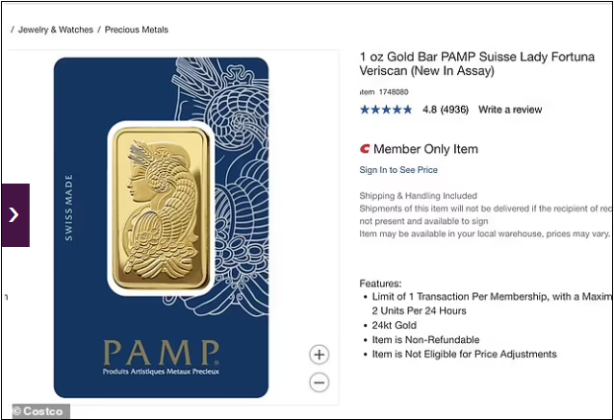Viewport: 614px width, 420px height.
Task: Zoom in with the plus icon
Action: click(x=320, y=355)
